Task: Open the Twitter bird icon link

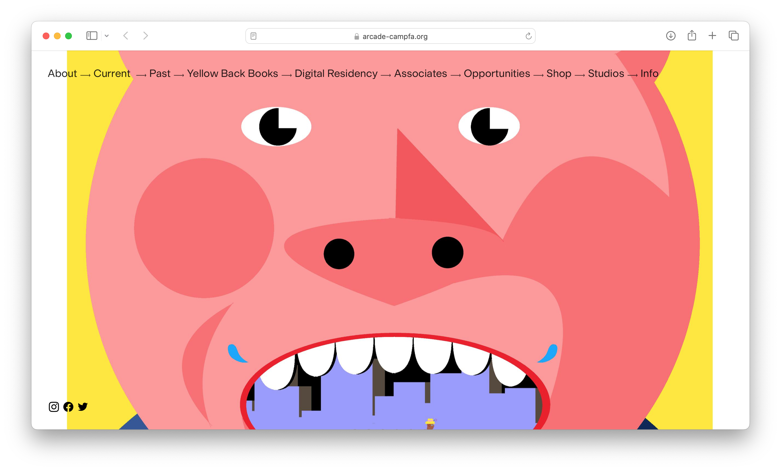Action: 83,407
